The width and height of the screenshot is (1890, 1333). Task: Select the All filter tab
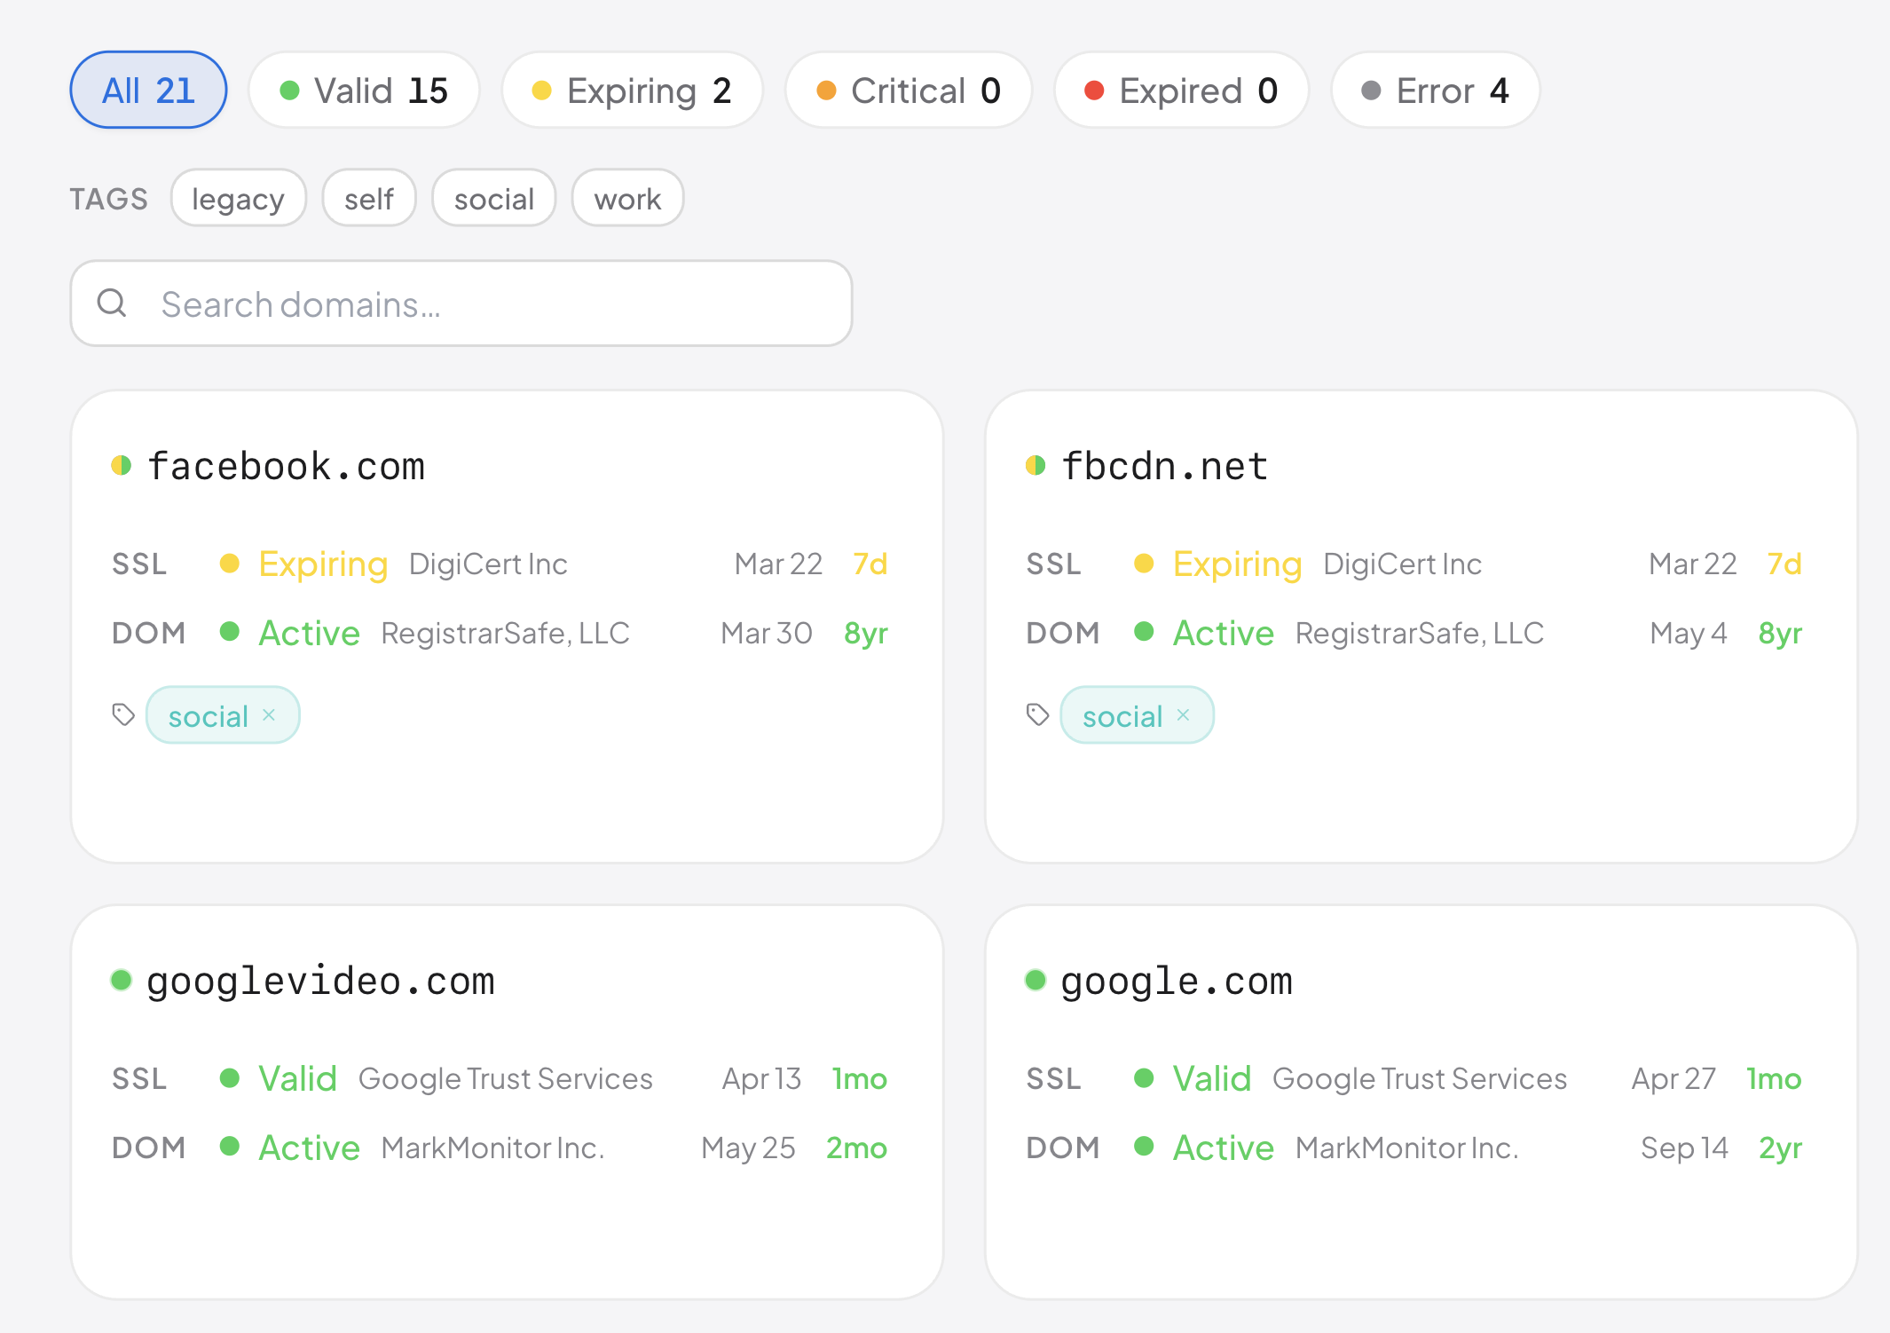(x=147, y=90)
